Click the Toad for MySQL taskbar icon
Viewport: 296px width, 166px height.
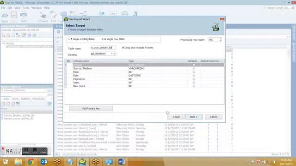click(x=82, y=162)
